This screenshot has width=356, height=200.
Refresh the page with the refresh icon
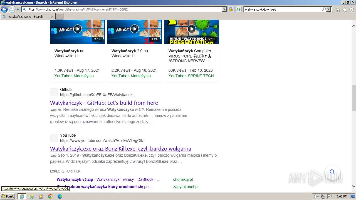click(x=238, y=9)
